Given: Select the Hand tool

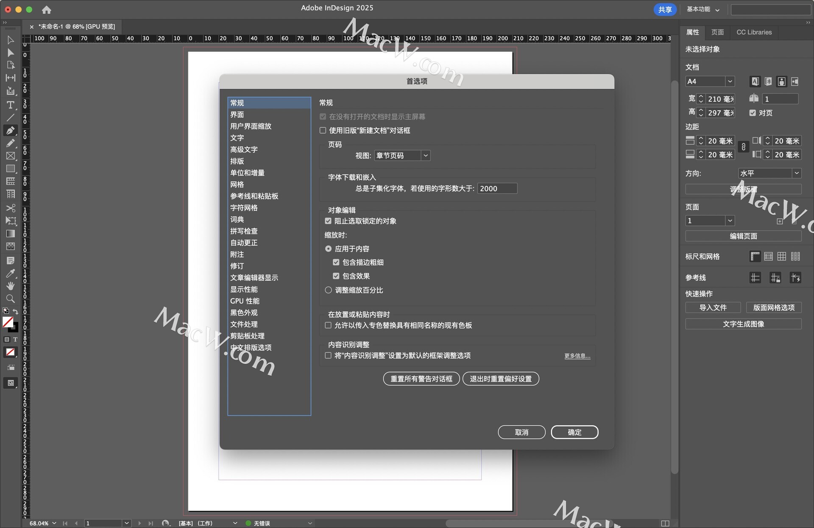Looking at the screenshot, I should coord(11,286).
